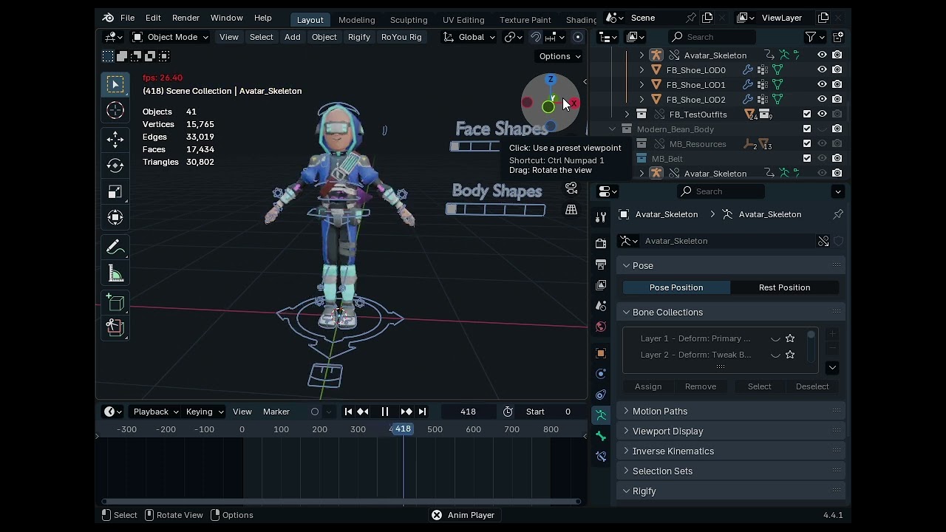Select the Move tool
This screenshot has width=946, height=532.
115,139
